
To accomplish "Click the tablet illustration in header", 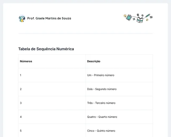I will pos(129,17).
